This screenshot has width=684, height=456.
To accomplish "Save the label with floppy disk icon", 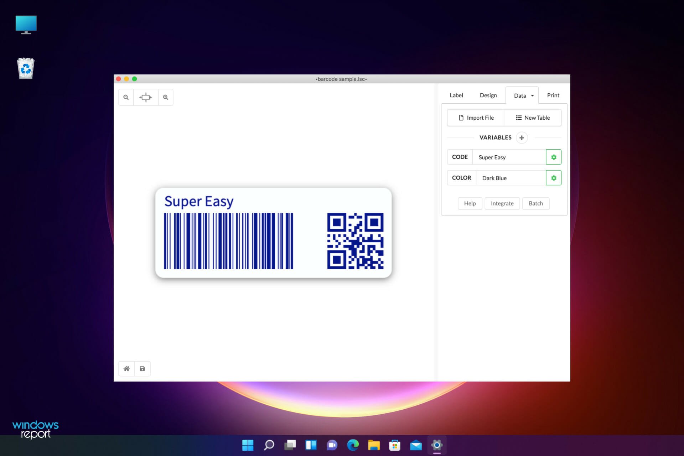I will (x=142, y=369).
